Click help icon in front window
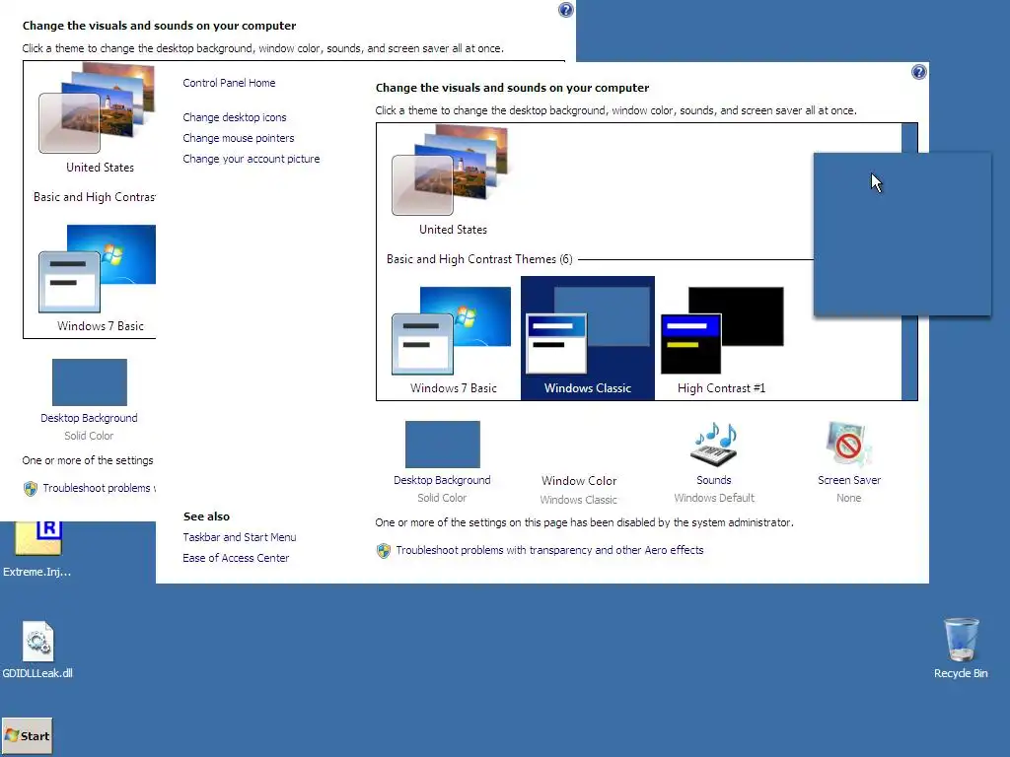This screenshot has height=757, width=1010. pos(919,72)
